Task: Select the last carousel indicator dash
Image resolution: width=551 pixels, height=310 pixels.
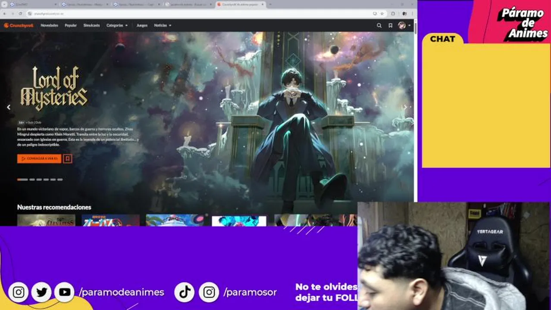Action: click(60, 180)
